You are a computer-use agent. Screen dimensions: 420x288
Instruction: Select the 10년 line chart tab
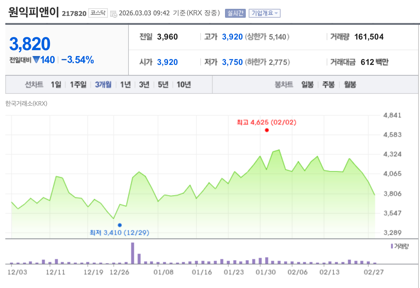184,85
